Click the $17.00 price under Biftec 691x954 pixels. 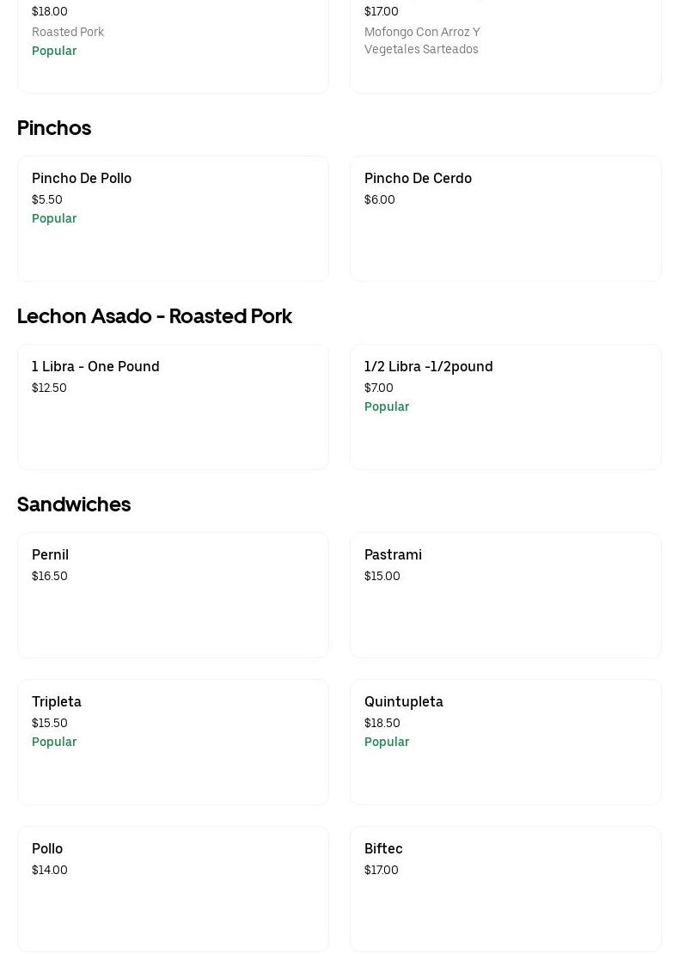[x=382, y=870]
